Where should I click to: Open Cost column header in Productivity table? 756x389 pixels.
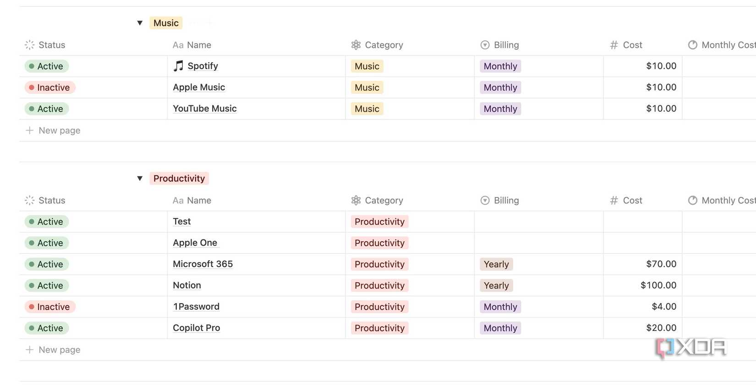point(643,200)
